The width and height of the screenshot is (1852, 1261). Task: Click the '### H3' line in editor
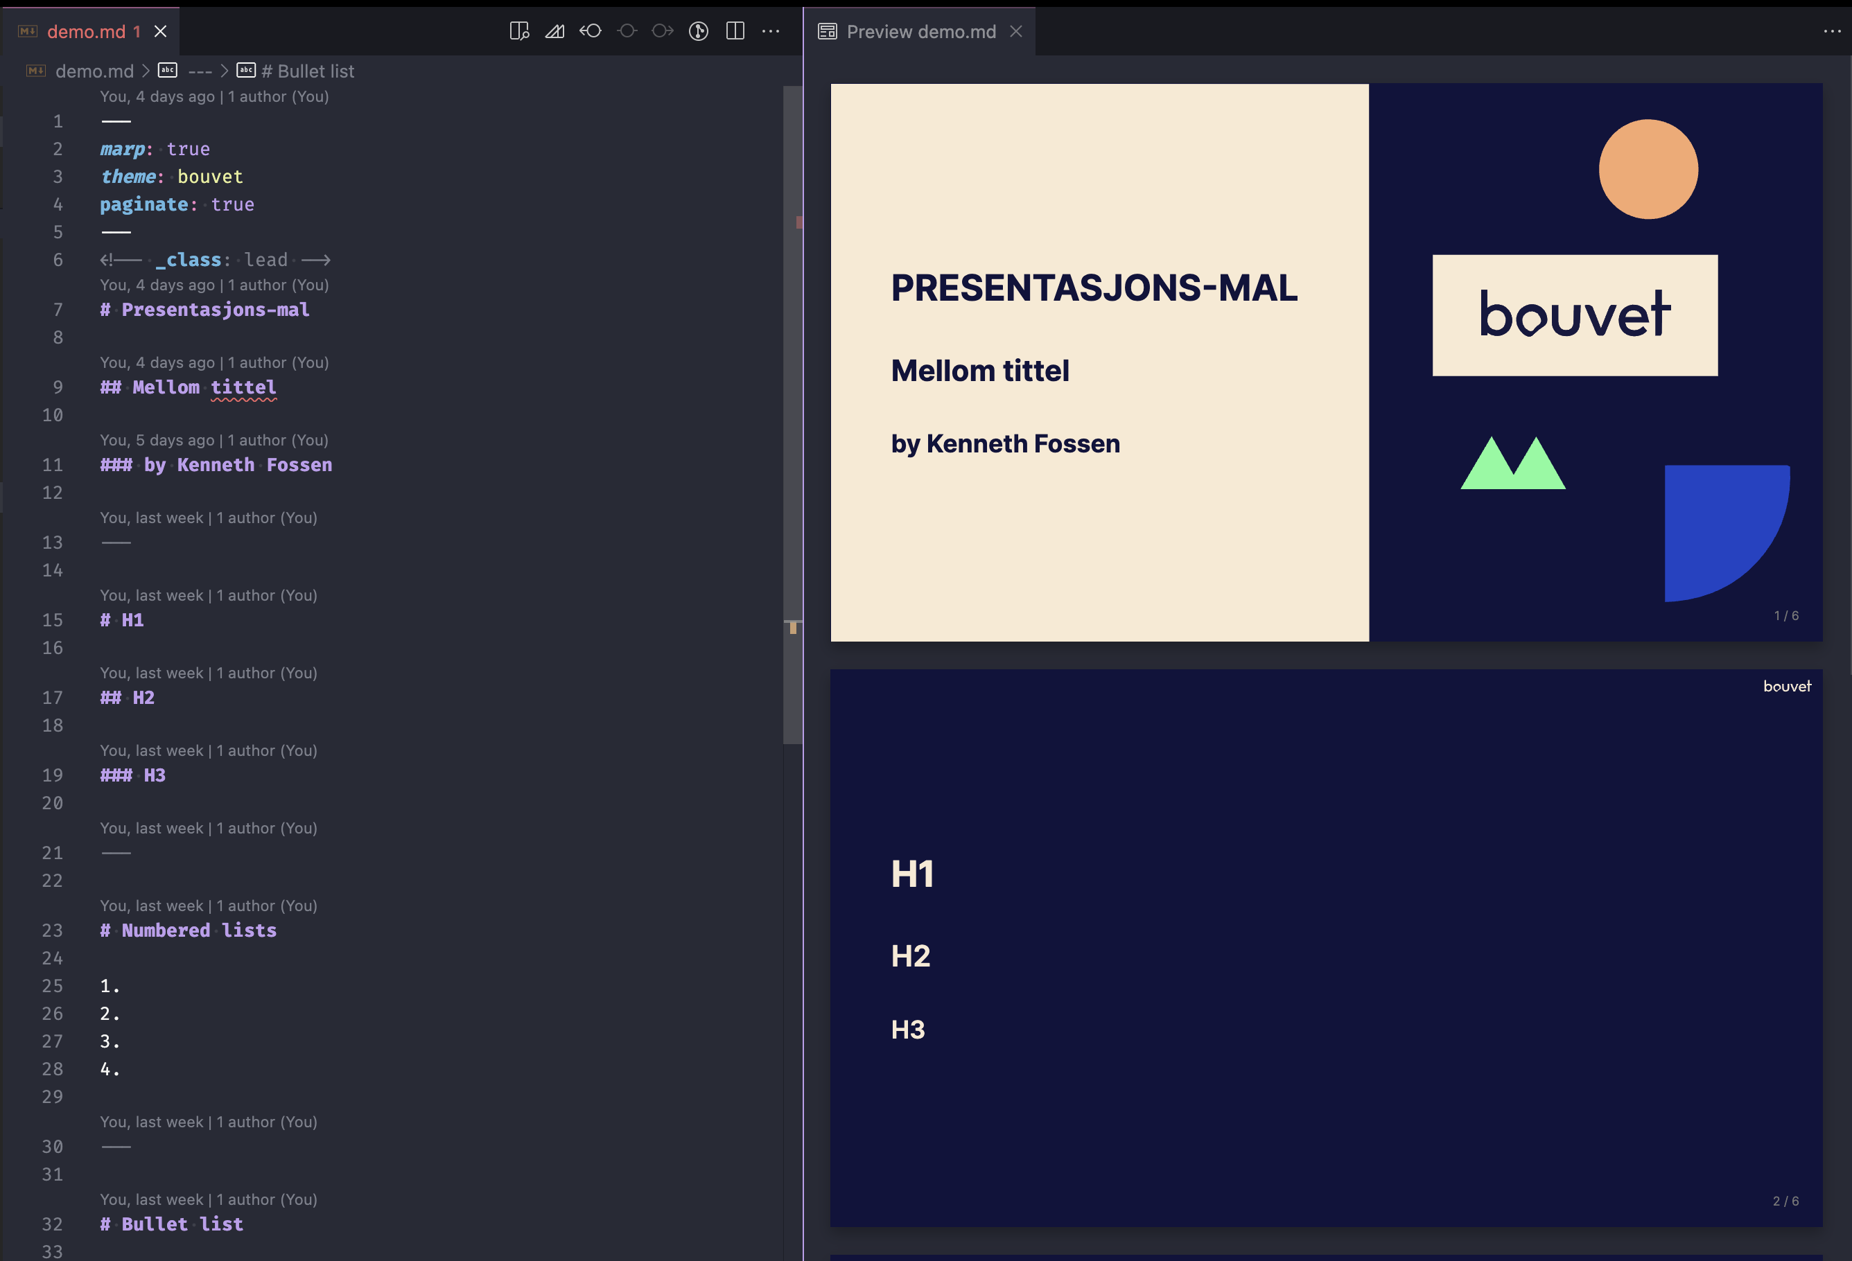pyautogui.click(x=133, y=776)
